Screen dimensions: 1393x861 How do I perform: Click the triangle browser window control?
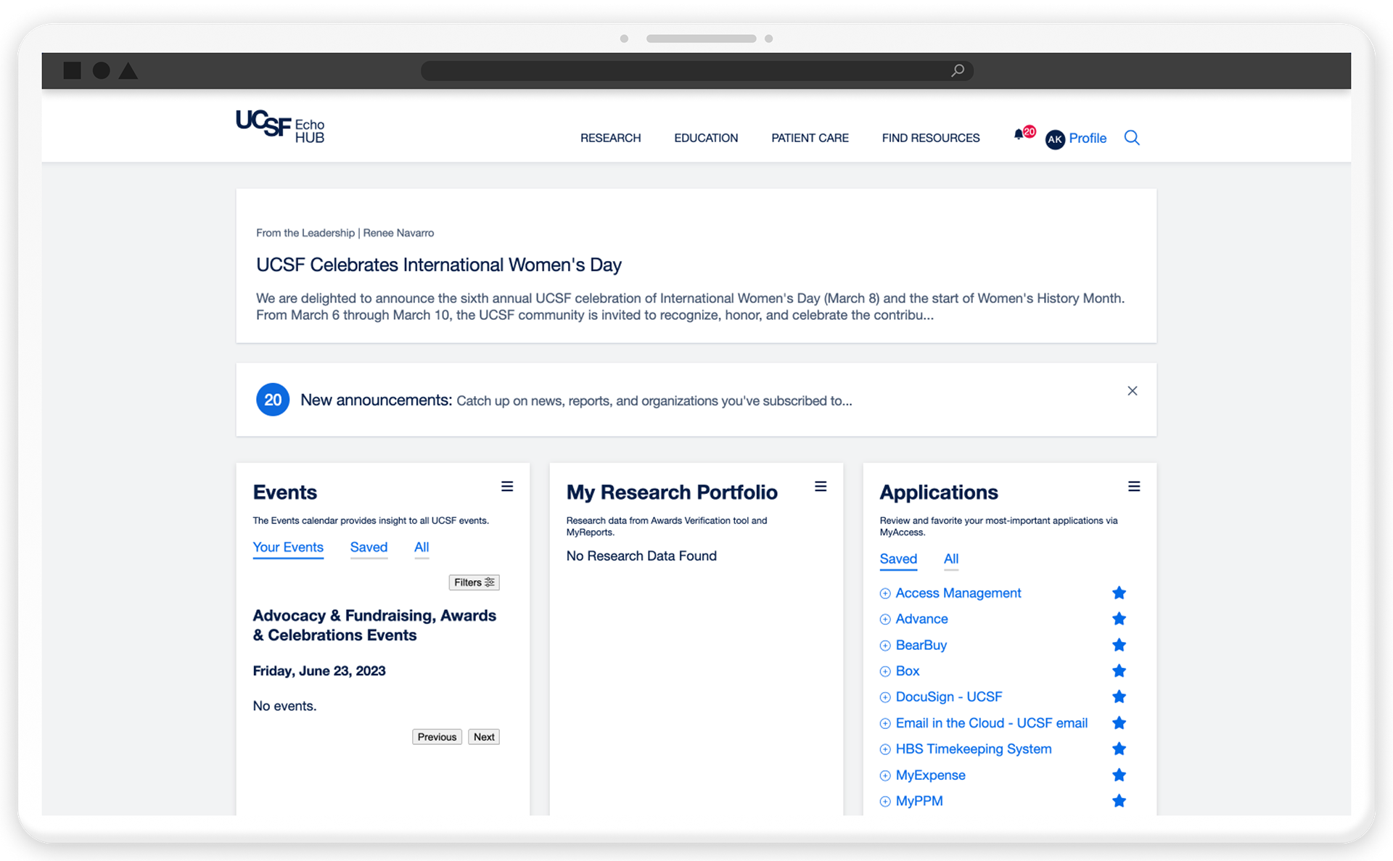pyautogui.click(x=128, y=70)
